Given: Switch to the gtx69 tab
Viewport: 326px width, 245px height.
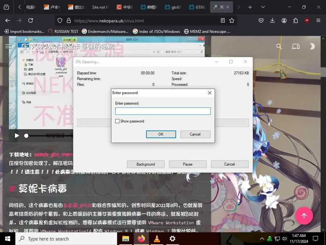Looking at the screenshot, I should coord(173,7).
